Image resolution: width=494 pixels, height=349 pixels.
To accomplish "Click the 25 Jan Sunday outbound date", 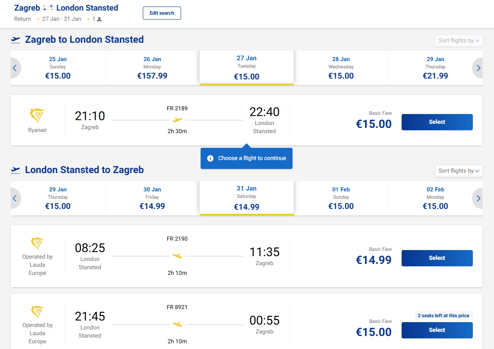I will (58, 68).
